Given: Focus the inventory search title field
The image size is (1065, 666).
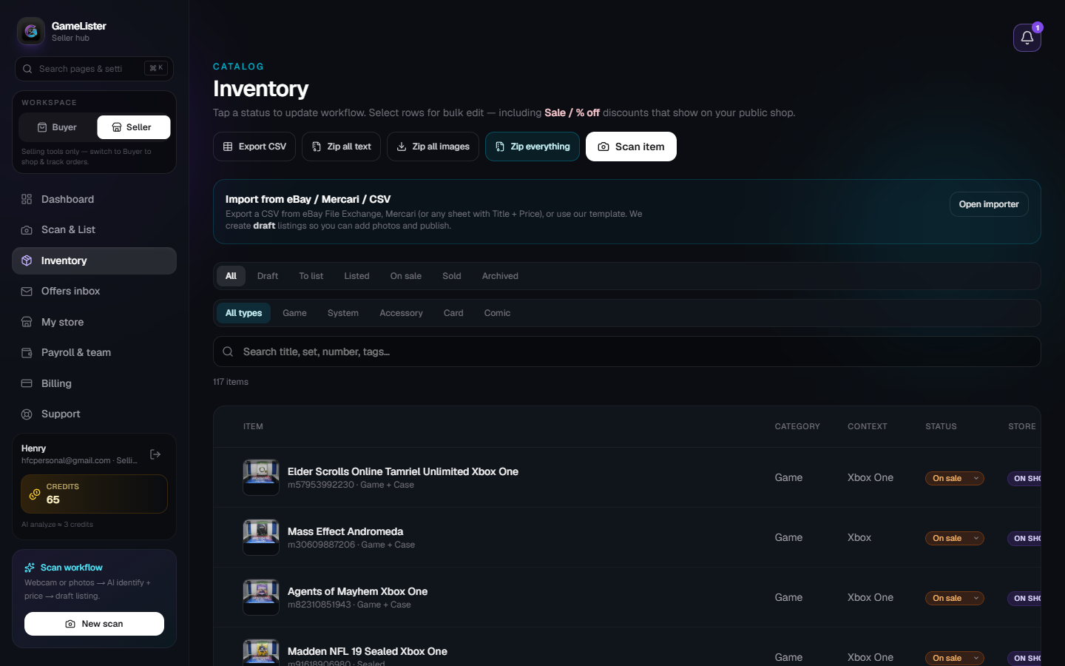Looking at the screenshot, I should coord(627,351).
